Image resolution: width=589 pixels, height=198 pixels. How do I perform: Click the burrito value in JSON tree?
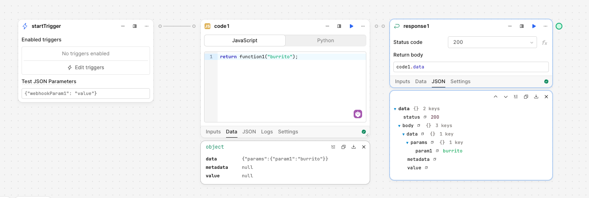click(453, 151)
